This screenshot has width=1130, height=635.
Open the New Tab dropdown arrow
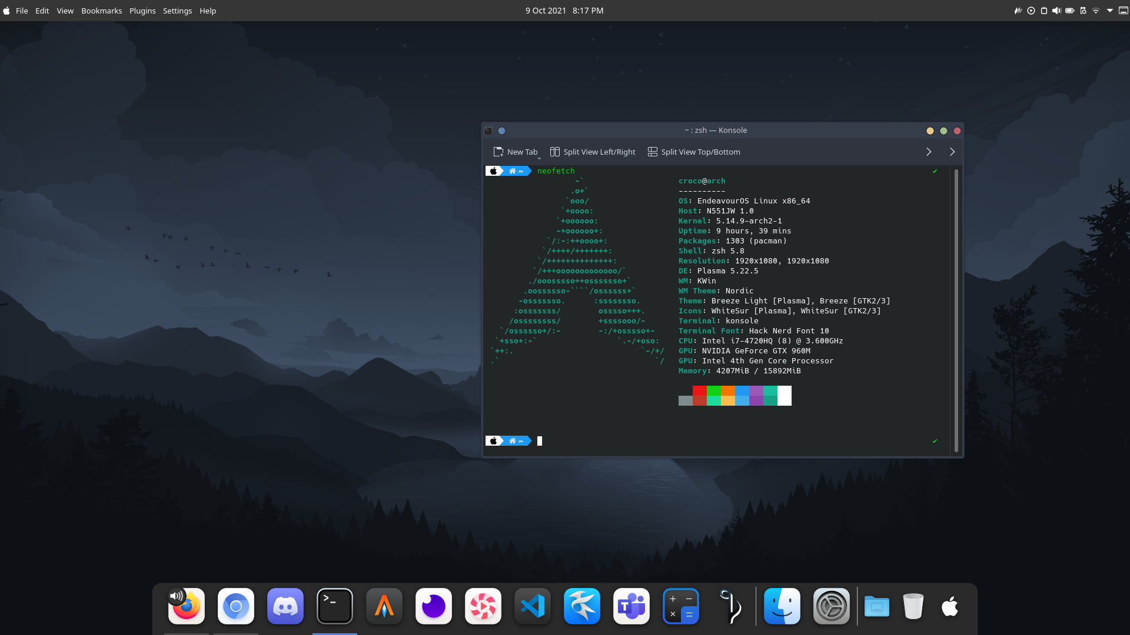539,157
